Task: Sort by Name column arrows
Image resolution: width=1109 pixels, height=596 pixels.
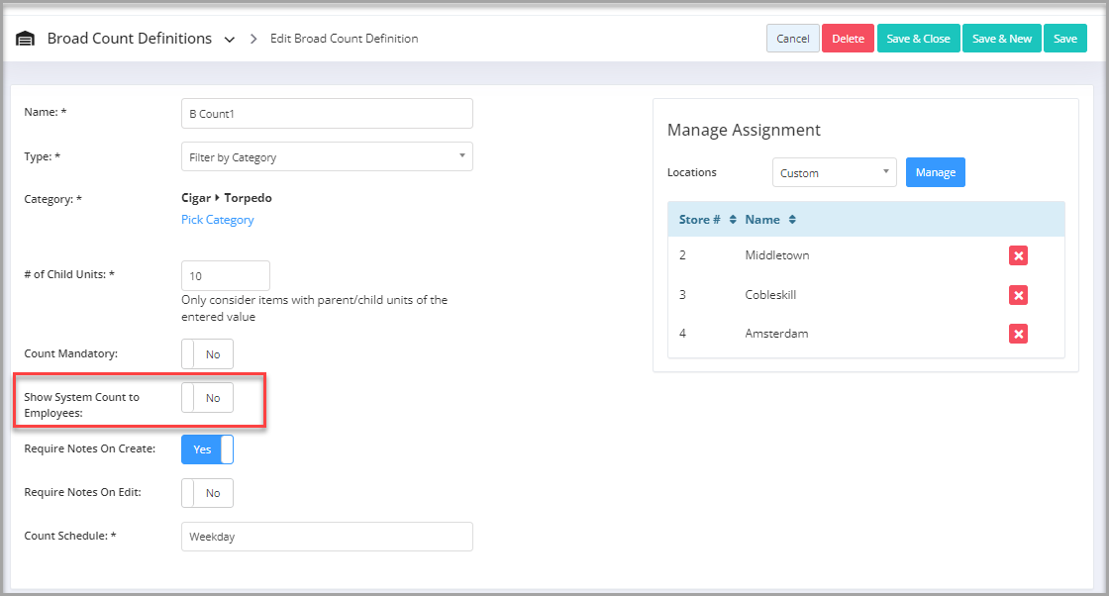Action: (792, 220)
